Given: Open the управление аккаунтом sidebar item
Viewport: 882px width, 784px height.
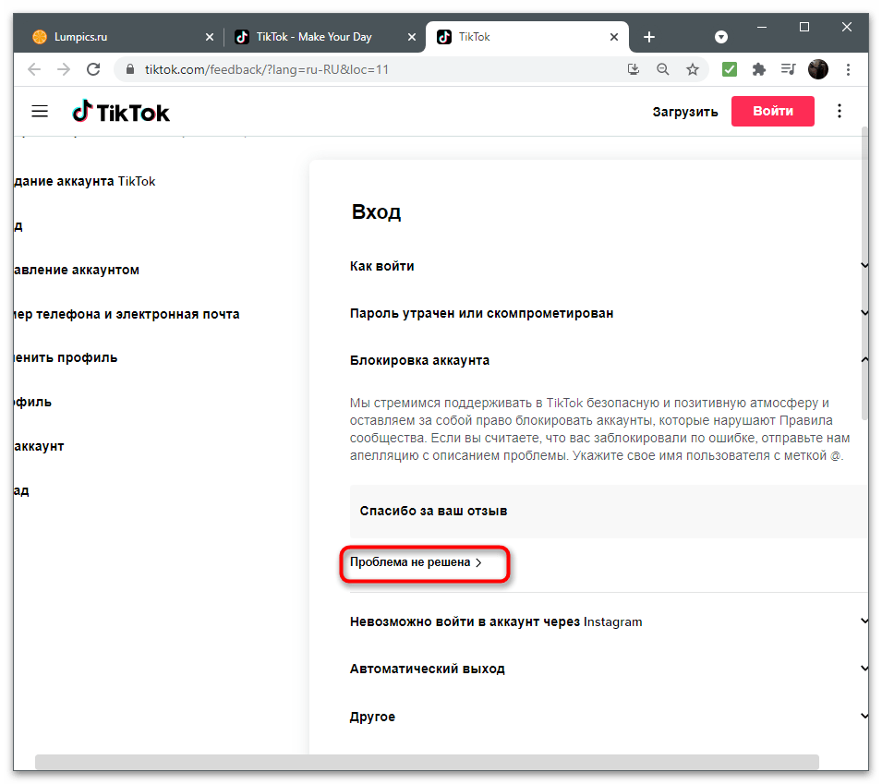Looking at the screenshot, I should pyautogui.click(x=77, y=270).
